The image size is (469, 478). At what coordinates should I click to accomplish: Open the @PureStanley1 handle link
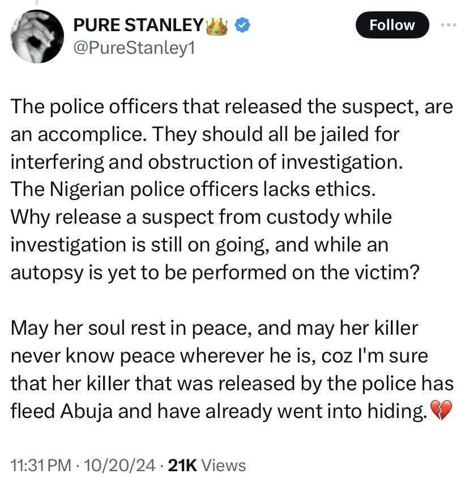pyautogui.click(x=134, y=49)
